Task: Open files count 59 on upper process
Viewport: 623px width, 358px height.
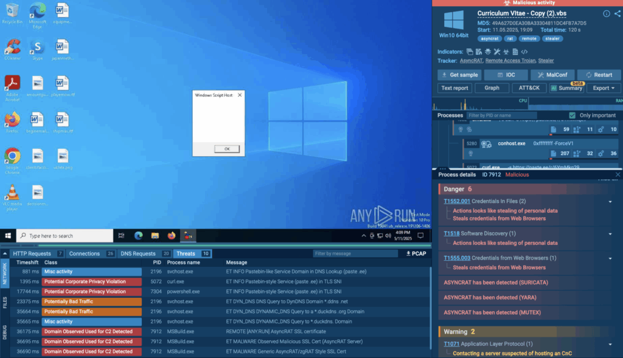Action: 561,129
